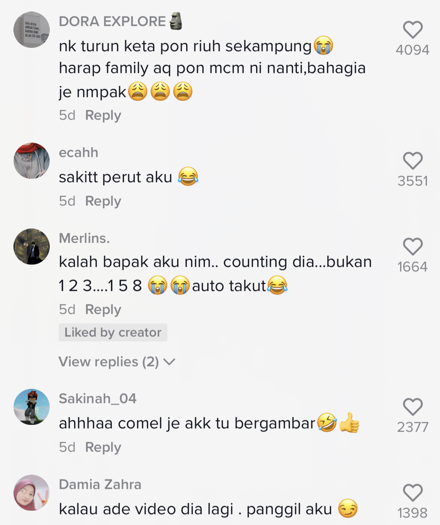Heart Sakinah_04's comment
440x525 pixels.
[413, 407]
